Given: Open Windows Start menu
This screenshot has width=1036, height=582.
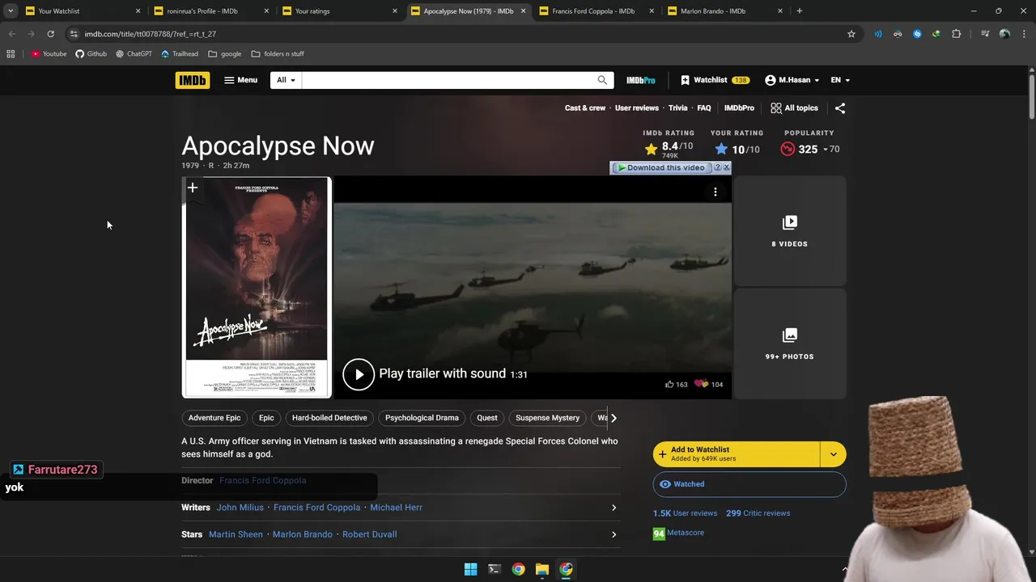Looking at the screenshot, I should [x=470, y=569].
